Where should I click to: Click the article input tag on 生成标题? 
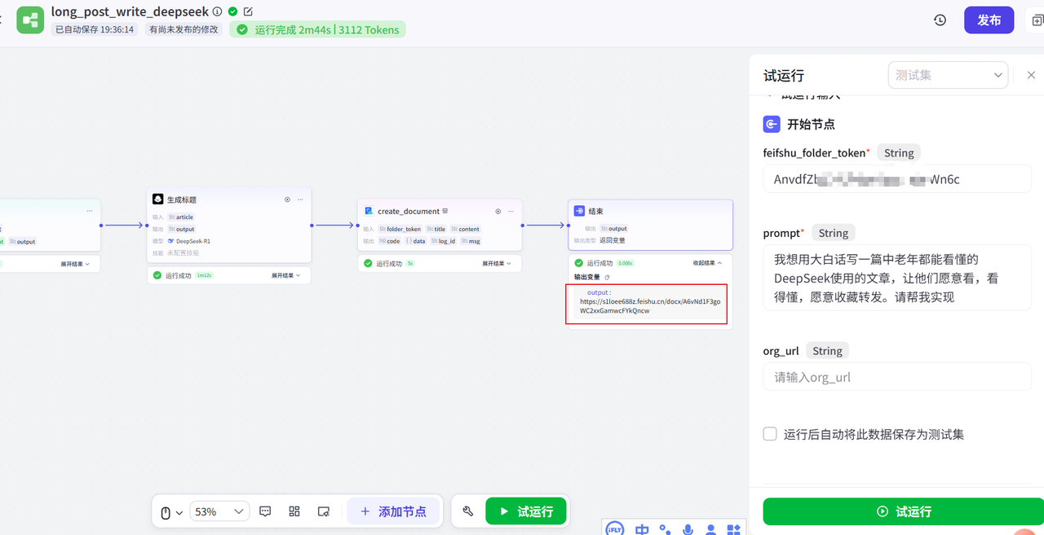(x=181, y=217)
